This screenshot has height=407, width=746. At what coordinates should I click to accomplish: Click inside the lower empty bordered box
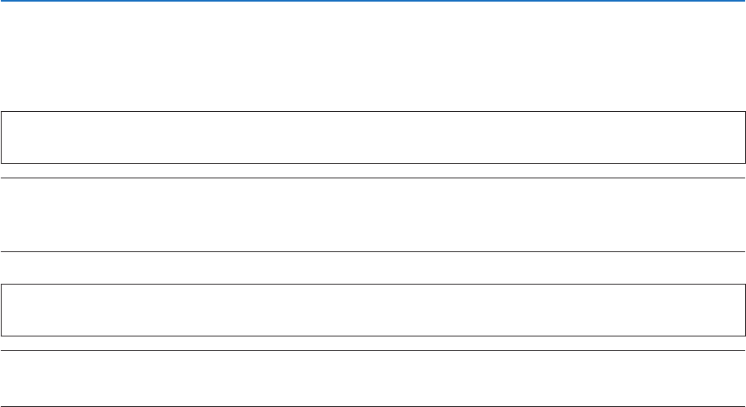coord(373,310)
